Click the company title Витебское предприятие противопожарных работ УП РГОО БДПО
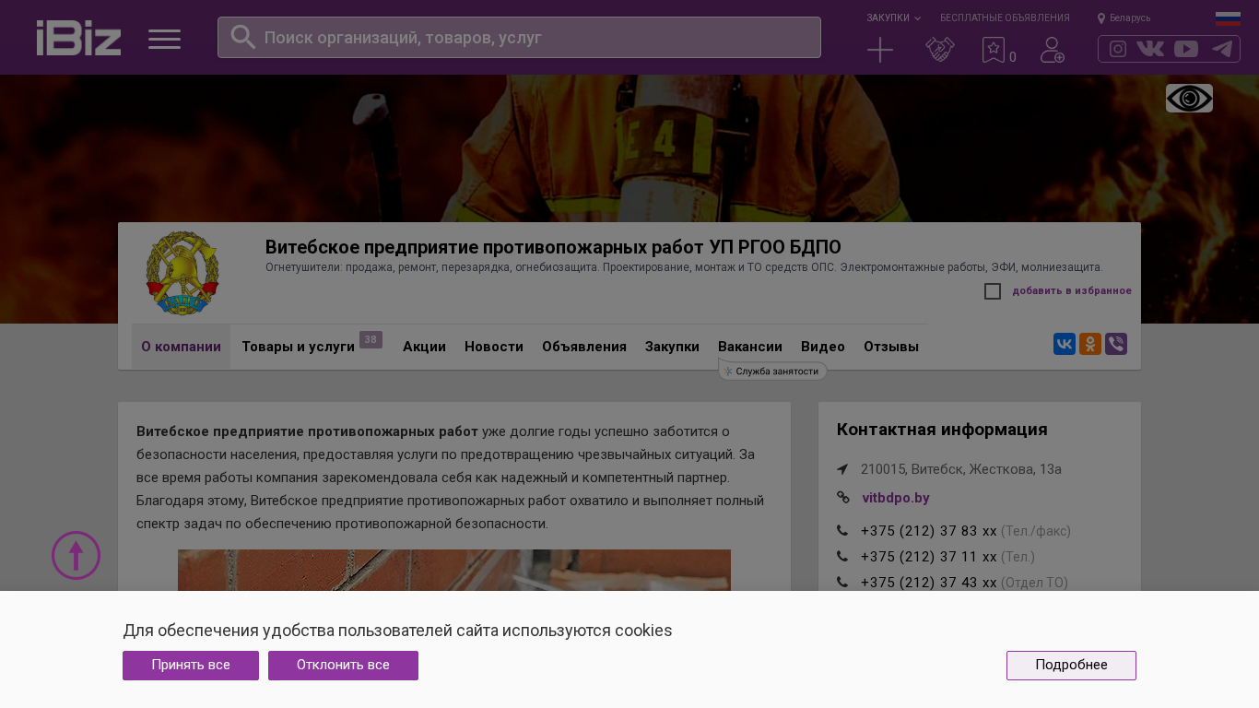1259x708 pixels. coord(553,247)
